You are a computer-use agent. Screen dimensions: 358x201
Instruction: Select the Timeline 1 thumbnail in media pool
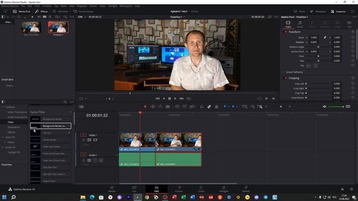coord(58,27)
